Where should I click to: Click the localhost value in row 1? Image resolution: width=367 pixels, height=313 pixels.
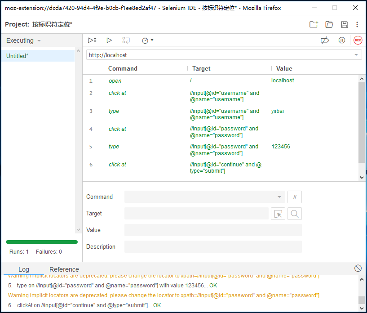point(283,80)
